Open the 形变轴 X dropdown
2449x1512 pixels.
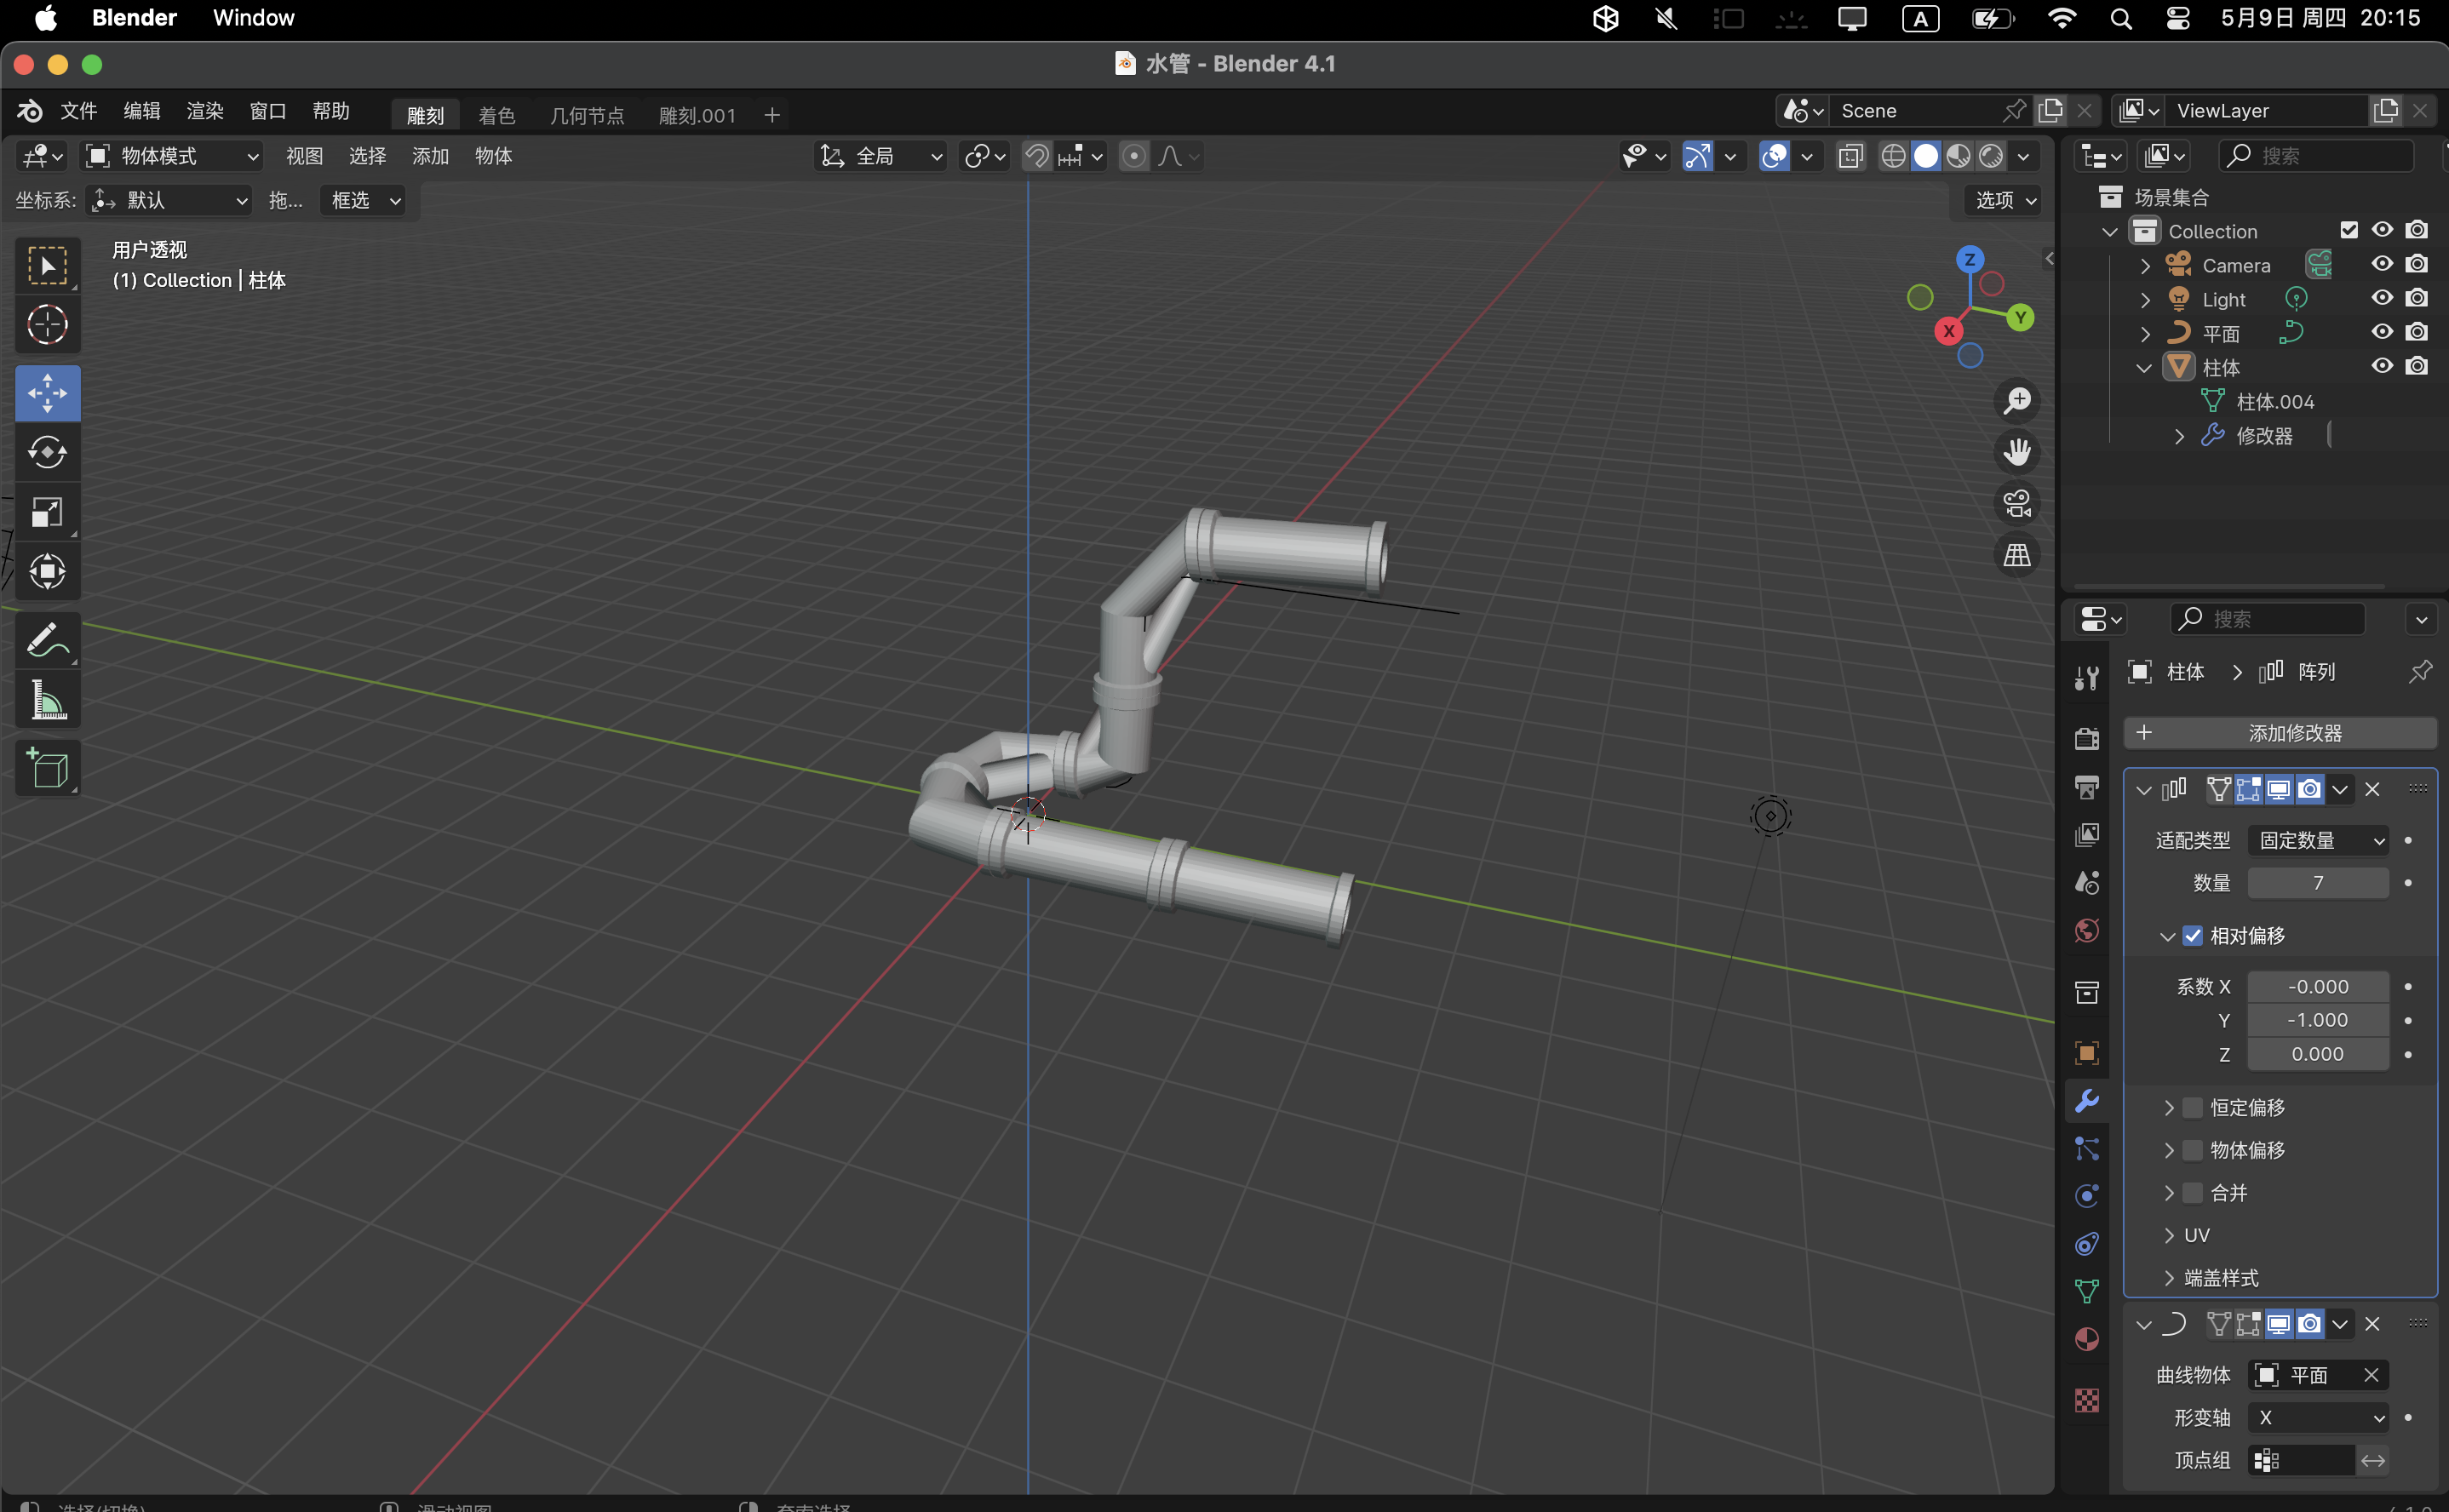[2318, 1418]
